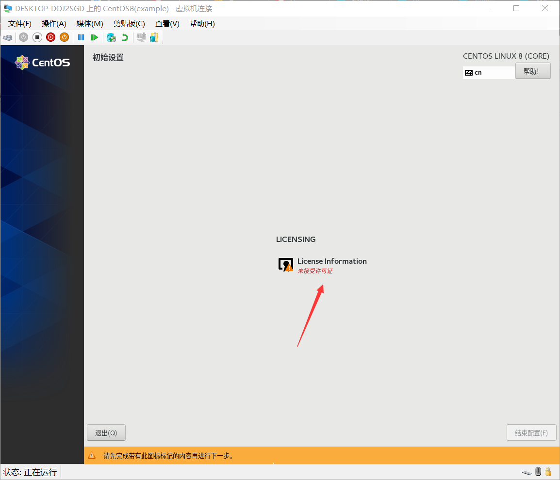Screen dimensions: 560x480
Task: Revert the VM with the green arrow icon
Action: tap(125, 37)
